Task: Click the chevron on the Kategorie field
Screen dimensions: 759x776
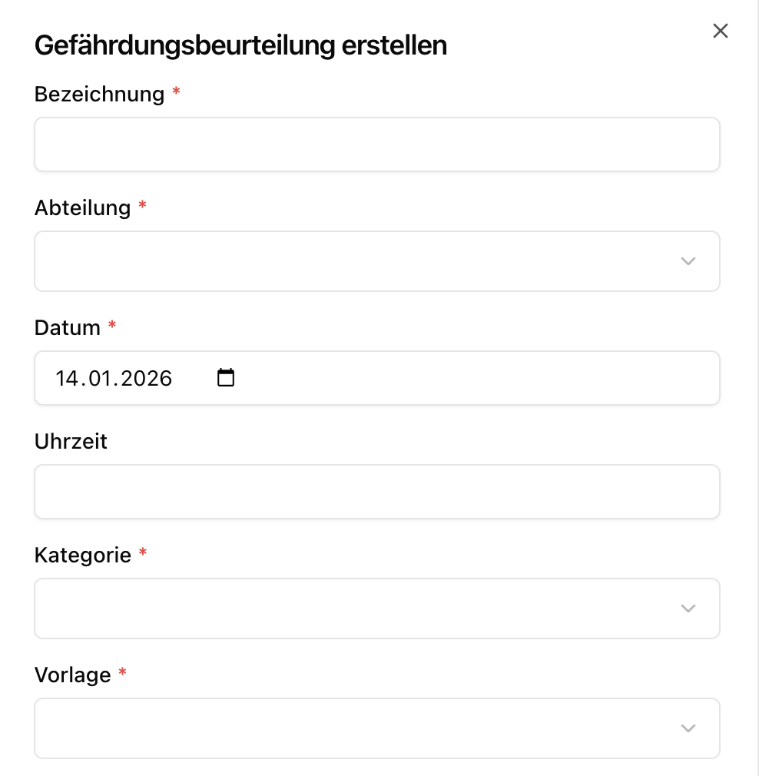Action: [x=688, y=609]
